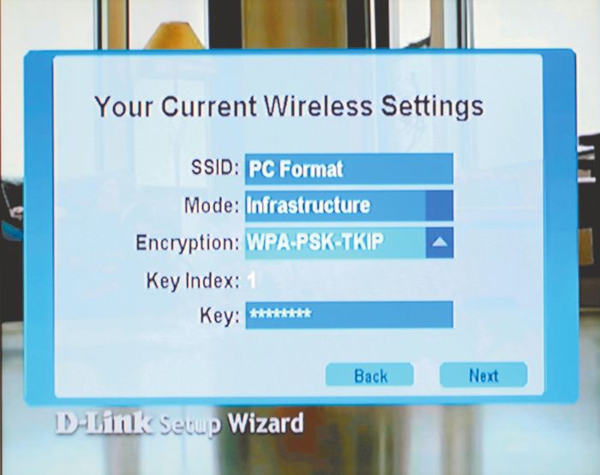Screen dimensions: 600x475
Task: Click the D-Link logo
Action: pyautogui.click(x=103, y=424)
